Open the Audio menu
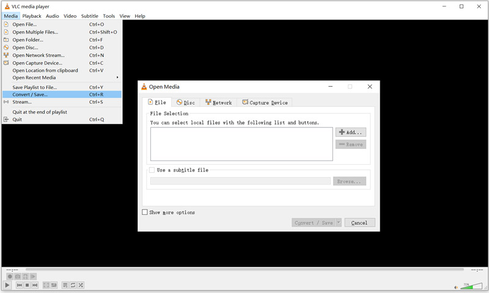Screen dimensions: 489x293 point(52,16)
